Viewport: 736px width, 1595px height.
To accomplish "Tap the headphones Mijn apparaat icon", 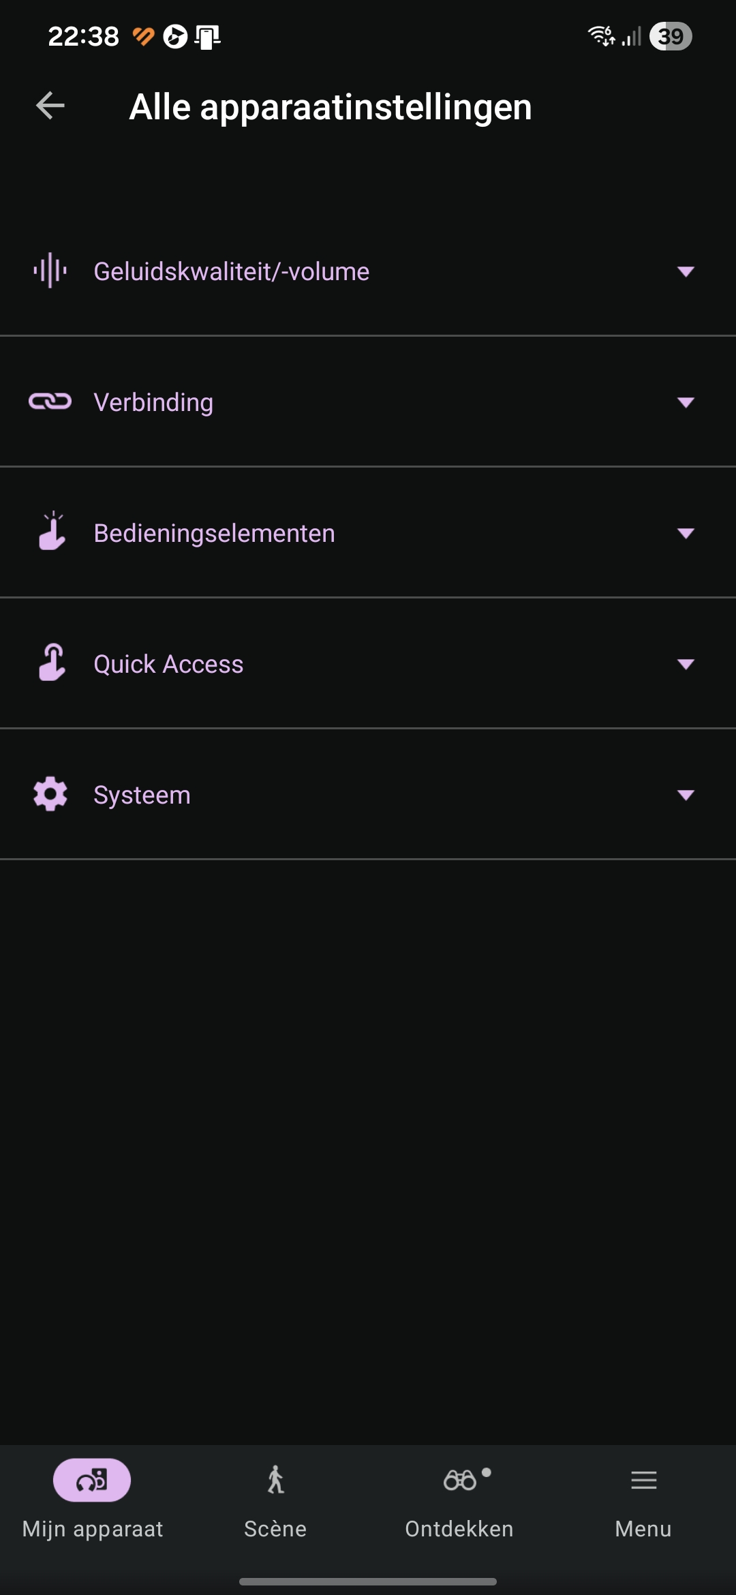I will tap(92, 1480).
